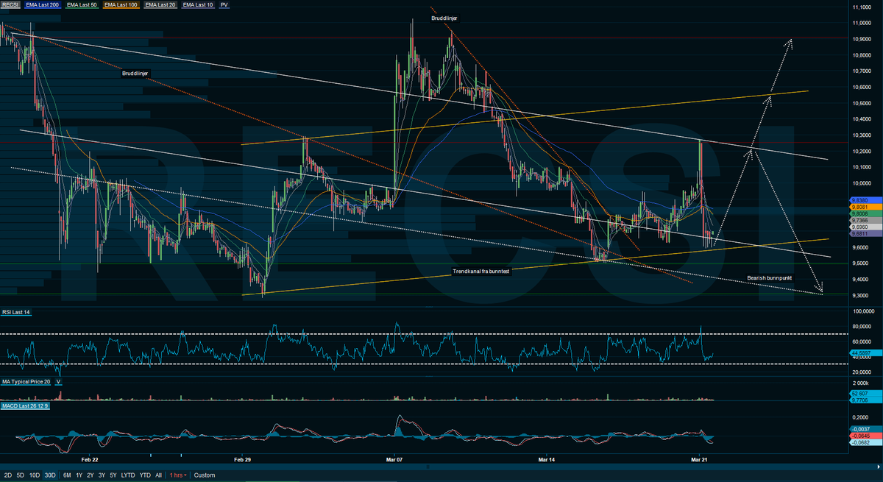Switch the chart range to 5D
Image resolution: width=883 pixels, height=482 pixels.
(20, 475)
